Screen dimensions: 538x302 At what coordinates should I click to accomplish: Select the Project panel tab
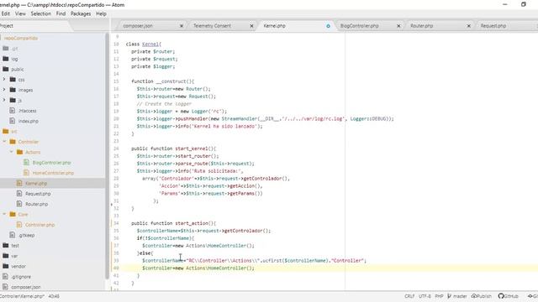tap(6, 26)
